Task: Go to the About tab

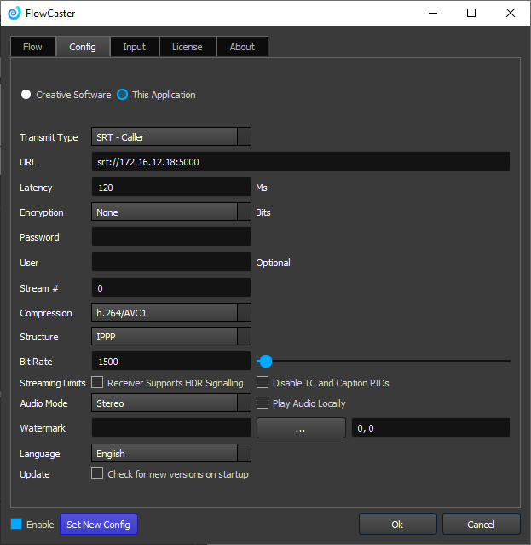Action: [242, 47]
